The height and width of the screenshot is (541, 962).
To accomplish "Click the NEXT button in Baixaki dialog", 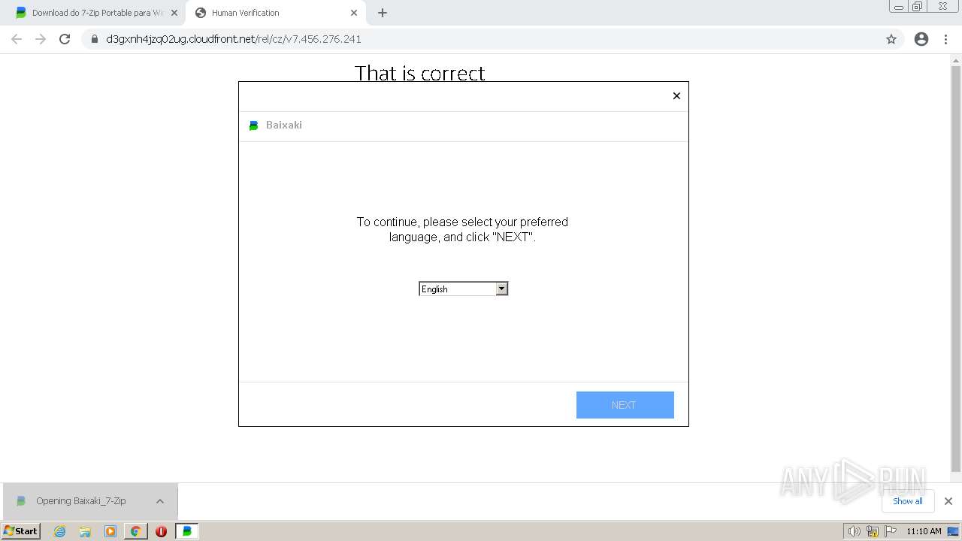I will [625, 405].
